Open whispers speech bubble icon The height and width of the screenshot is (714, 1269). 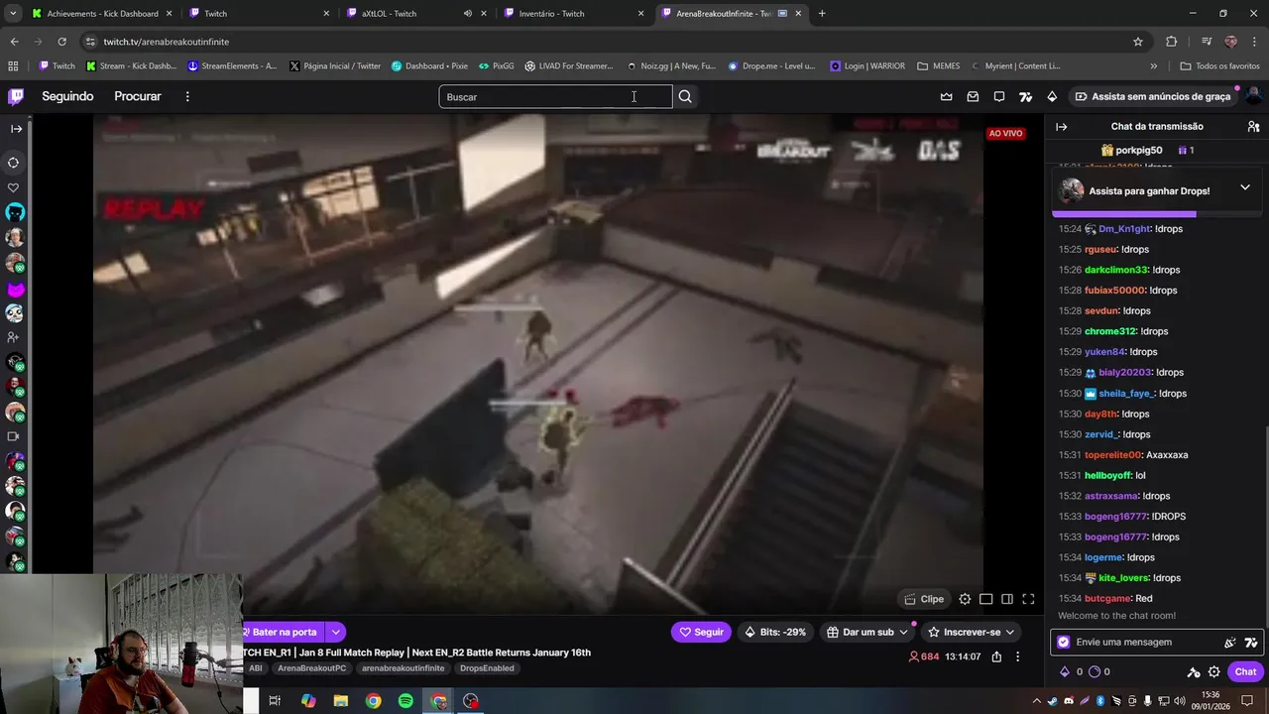[x=999, y=96]
